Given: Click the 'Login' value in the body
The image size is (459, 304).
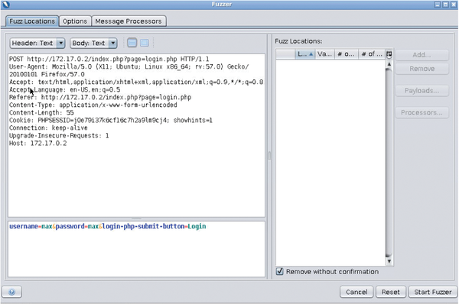Looking at the screenshot, I should 197,227.
